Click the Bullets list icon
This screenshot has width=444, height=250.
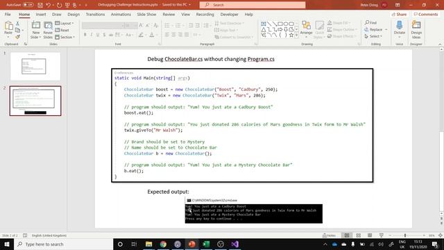pos(167,26)
